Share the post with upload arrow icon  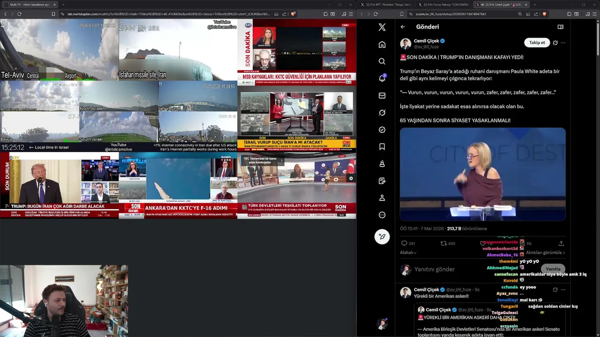[561, 243]
